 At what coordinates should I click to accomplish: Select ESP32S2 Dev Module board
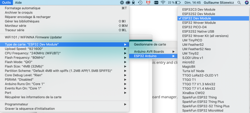click(x=213, y=14)
